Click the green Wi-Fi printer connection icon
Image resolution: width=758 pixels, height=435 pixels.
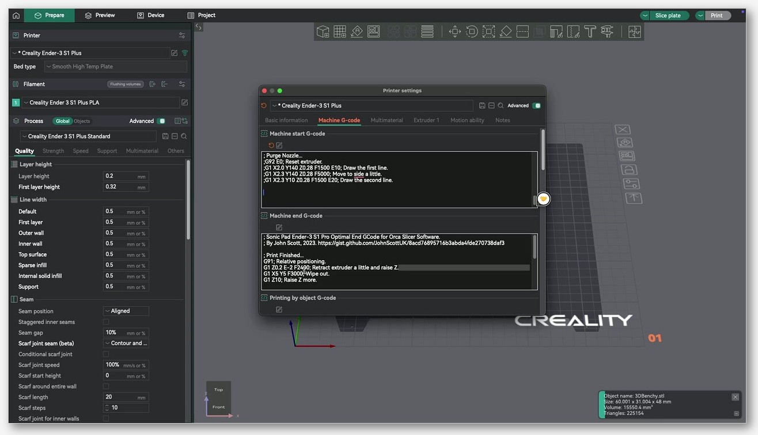(185, 53)
